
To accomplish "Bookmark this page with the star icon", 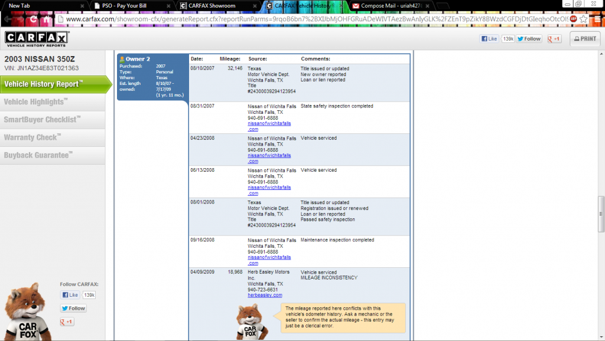I will [583, 19].
